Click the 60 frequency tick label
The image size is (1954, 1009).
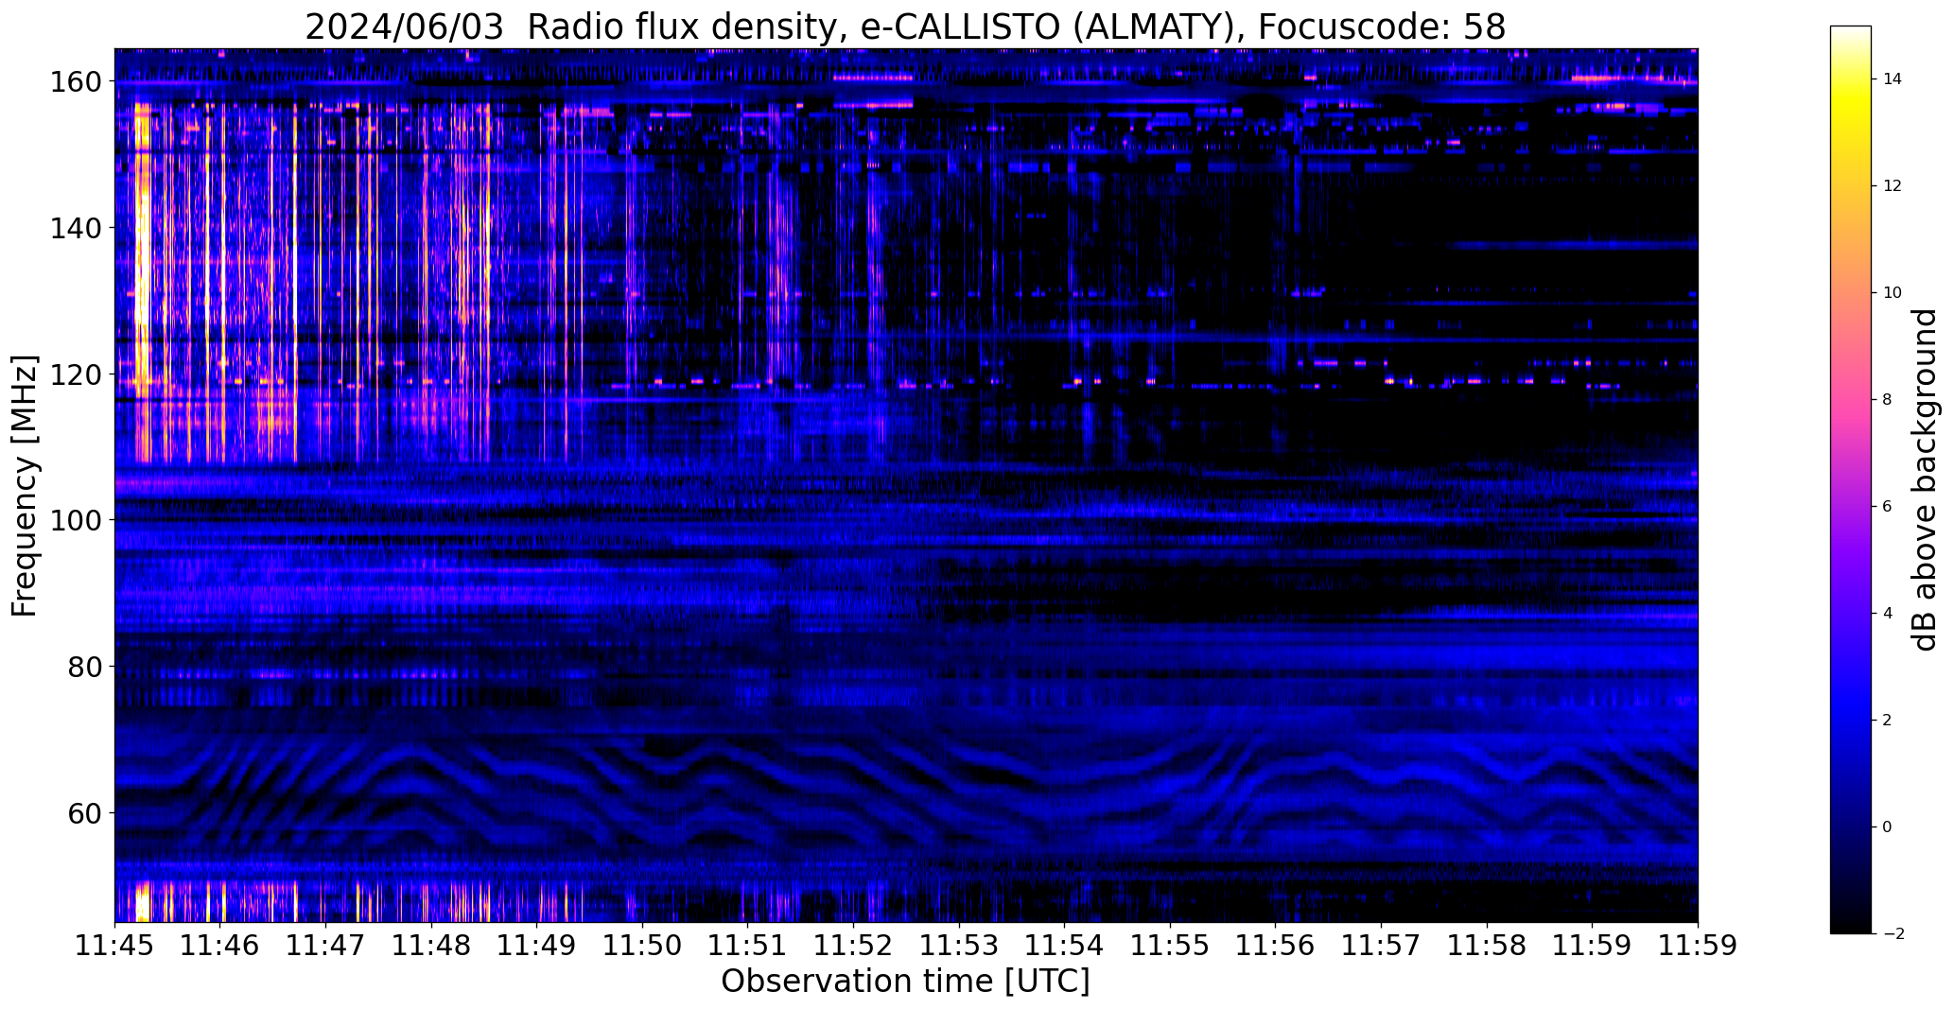[x=84, y=812]
